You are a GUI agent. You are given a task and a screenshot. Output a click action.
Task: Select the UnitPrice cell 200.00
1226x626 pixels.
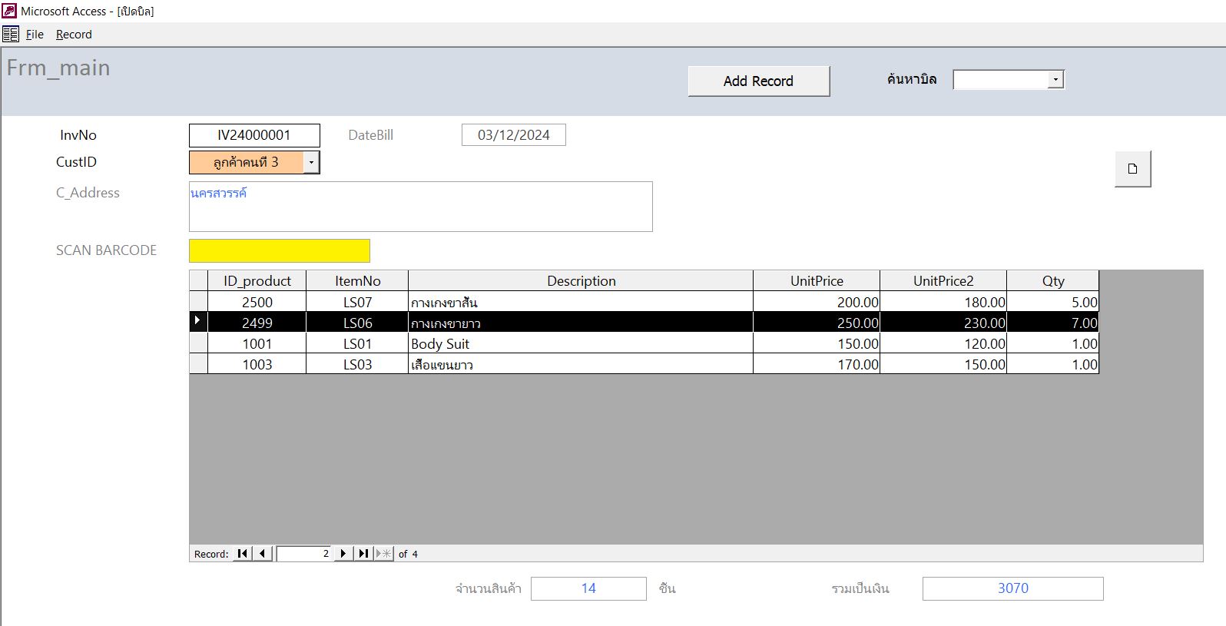(x=817, y=302)
